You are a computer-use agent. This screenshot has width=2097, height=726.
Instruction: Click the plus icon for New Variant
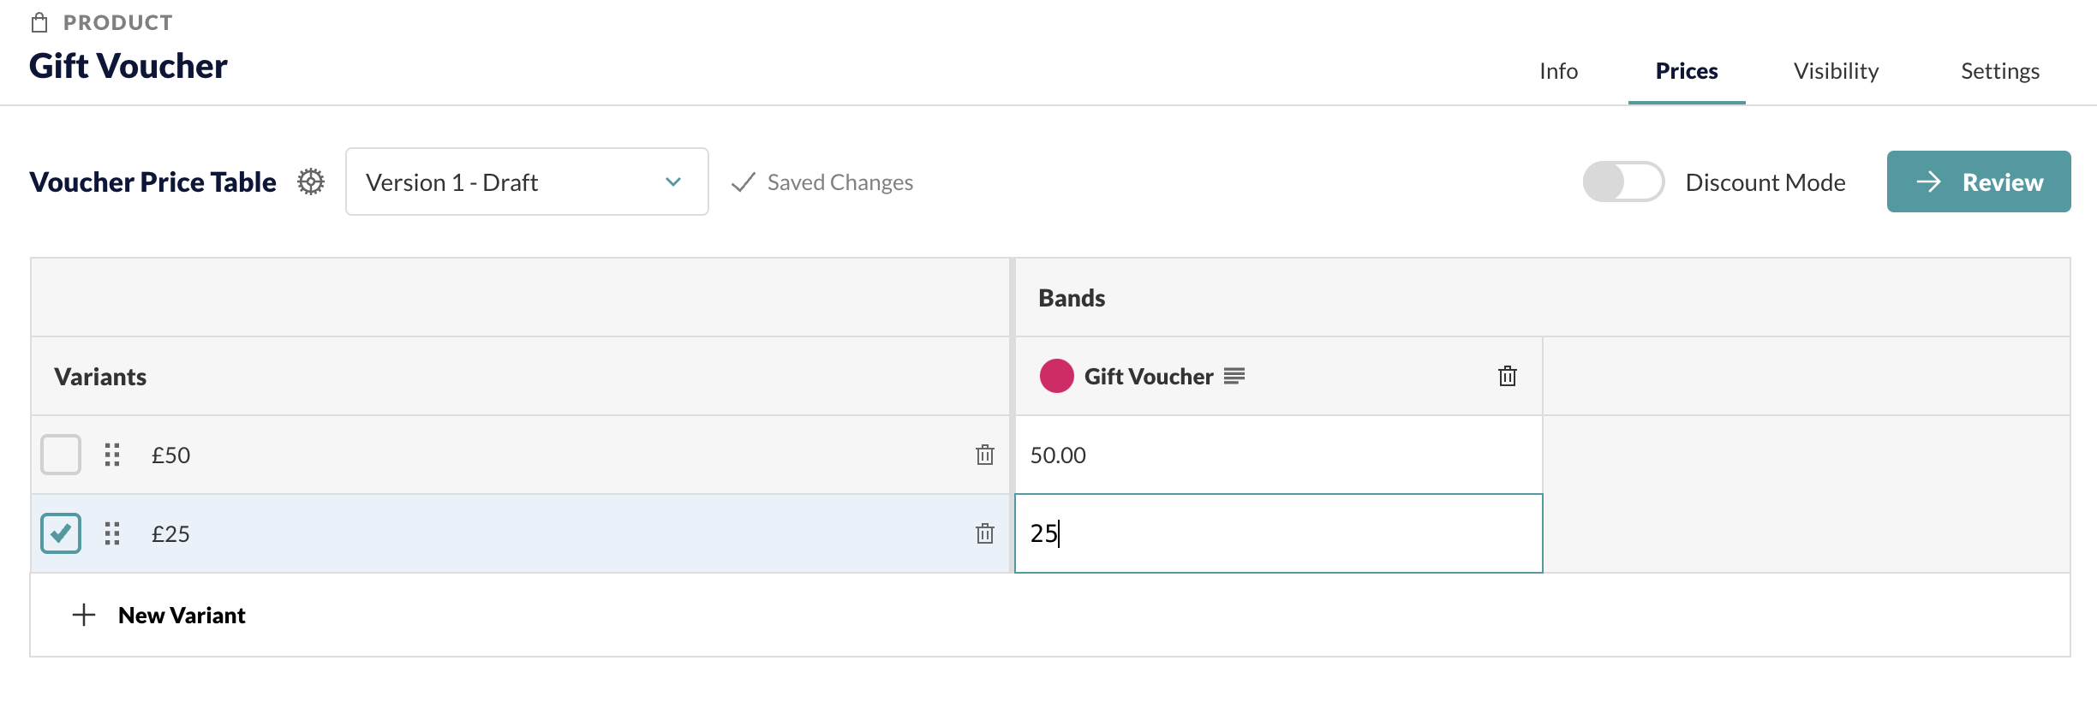(84, 615)
